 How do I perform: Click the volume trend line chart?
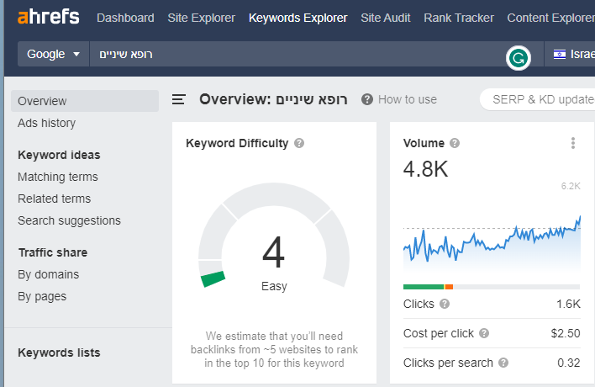492,241
